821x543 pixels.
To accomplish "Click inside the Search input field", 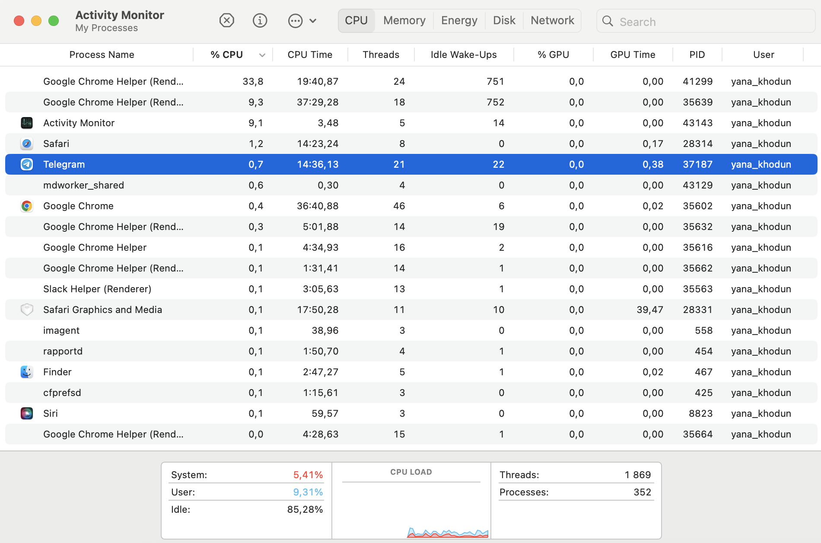I will pyautogui.click(x=670, y=21).
